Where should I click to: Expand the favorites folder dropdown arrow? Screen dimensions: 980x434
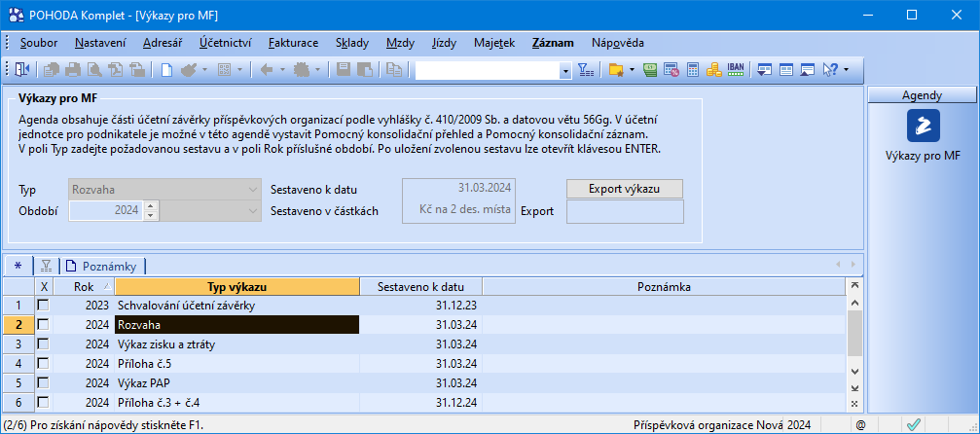point(632,70)
